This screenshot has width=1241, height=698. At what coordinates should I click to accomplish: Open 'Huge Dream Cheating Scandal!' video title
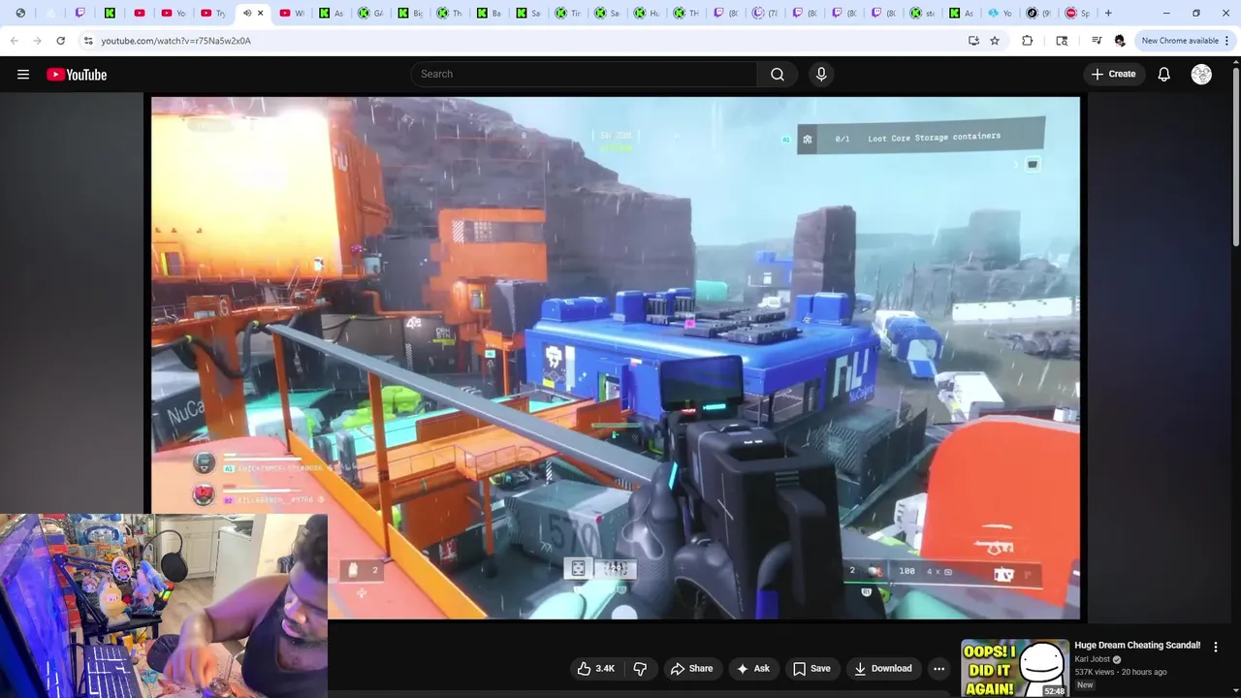1137,646
